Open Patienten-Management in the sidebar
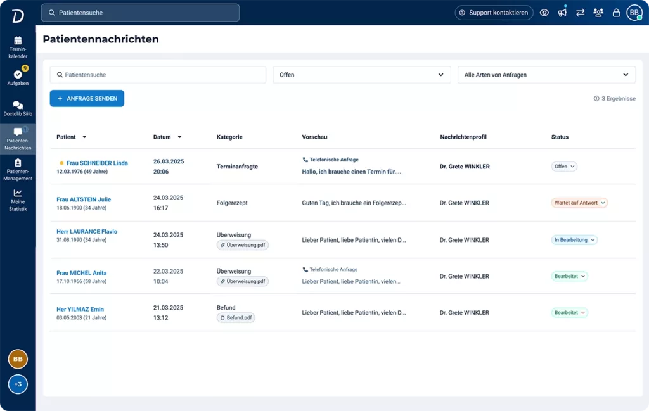The image size is (649, 411). click(18, 169)
